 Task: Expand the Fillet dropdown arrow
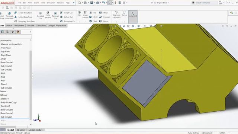point(79,22)
